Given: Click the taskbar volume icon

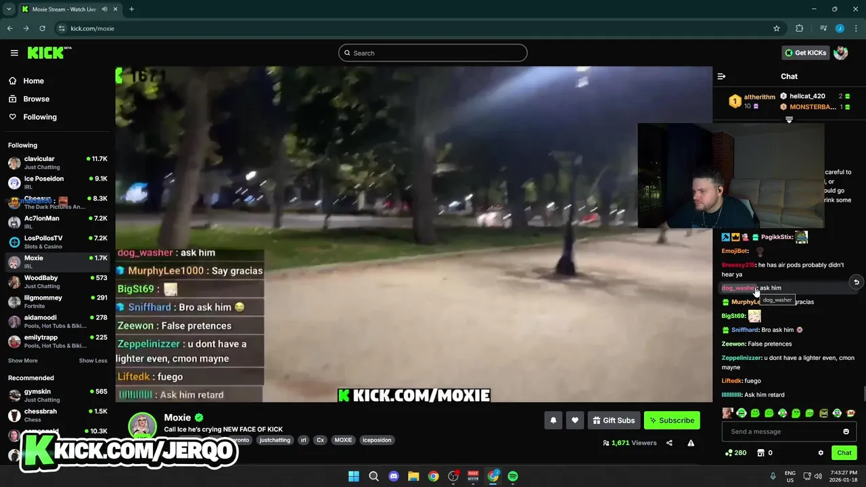Looking at the screenshot, I should click(x=818, y=476).
